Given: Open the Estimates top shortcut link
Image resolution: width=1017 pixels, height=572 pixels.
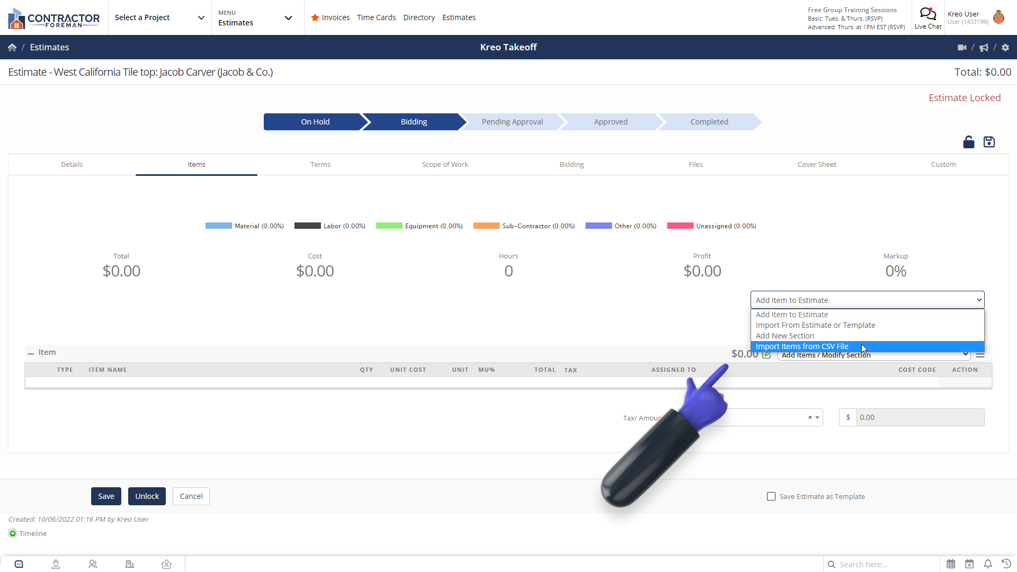Looking at the screenshot, I should (459, 17).
